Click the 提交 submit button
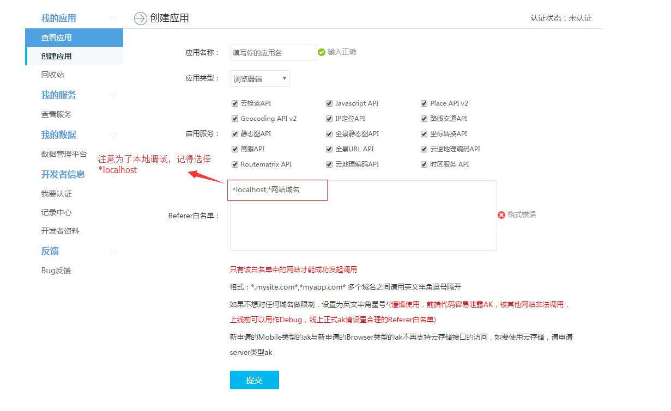Viewport: 671px width, 411px height. click(254, 380)
